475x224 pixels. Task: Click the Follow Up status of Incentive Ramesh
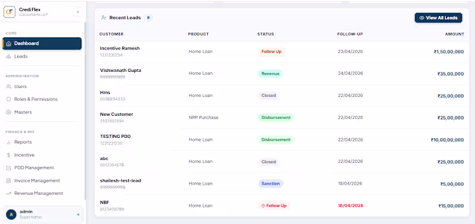pyautogui.click(x=271, y=52)
